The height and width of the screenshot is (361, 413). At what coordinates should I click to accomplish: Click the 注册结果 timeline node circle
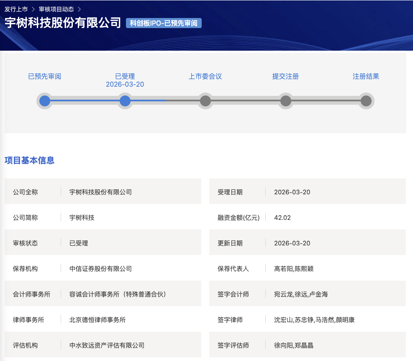(x=366, y=101)
